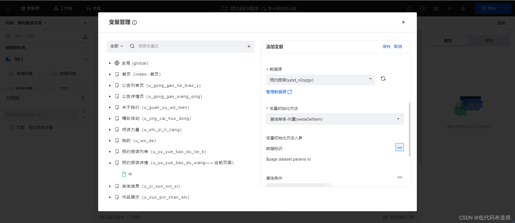Click the globe icon for 全局 global
This screenshot has width=515, height=223.
click(117, 63)
